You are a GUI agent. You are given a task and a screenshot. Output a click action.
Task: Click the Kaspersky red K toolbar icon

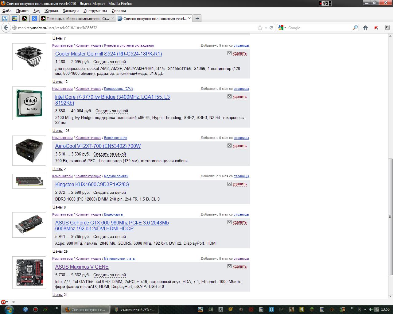coord(376,28)
